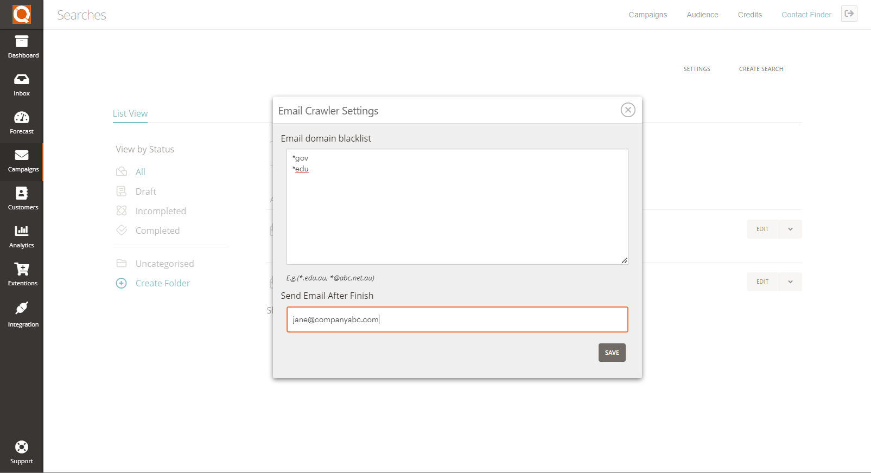Screen dimensions: 871x473
Task: Click the first EDIT button
Action: 762,229
